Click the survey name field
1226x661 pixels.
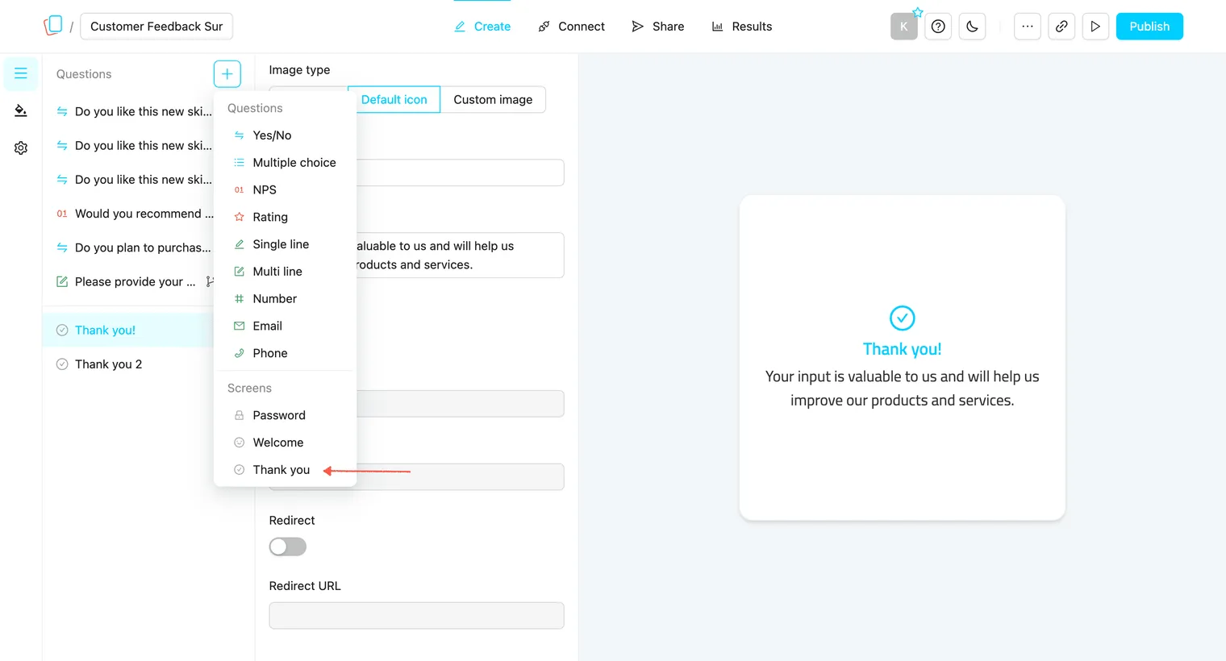pyautogui.click(x=156, y=27)
